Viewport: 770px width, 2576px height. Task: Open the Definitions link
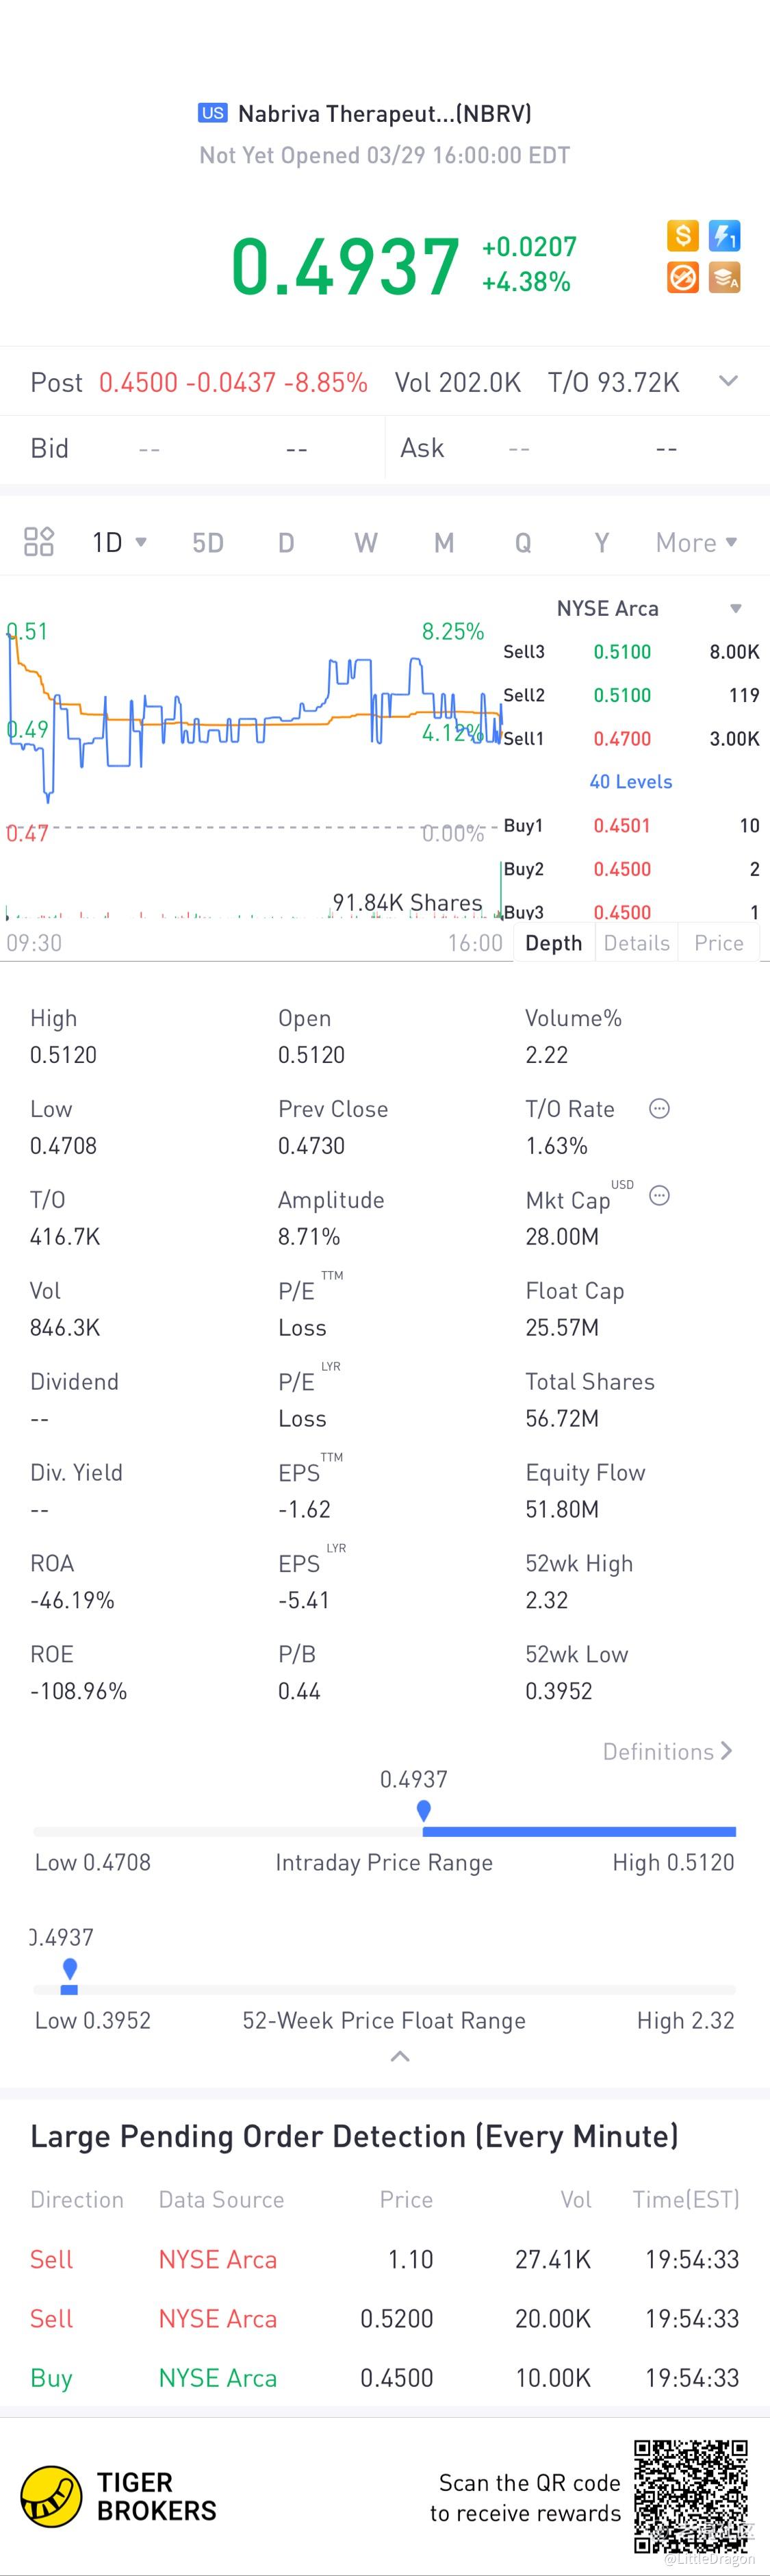(667, 1751)
